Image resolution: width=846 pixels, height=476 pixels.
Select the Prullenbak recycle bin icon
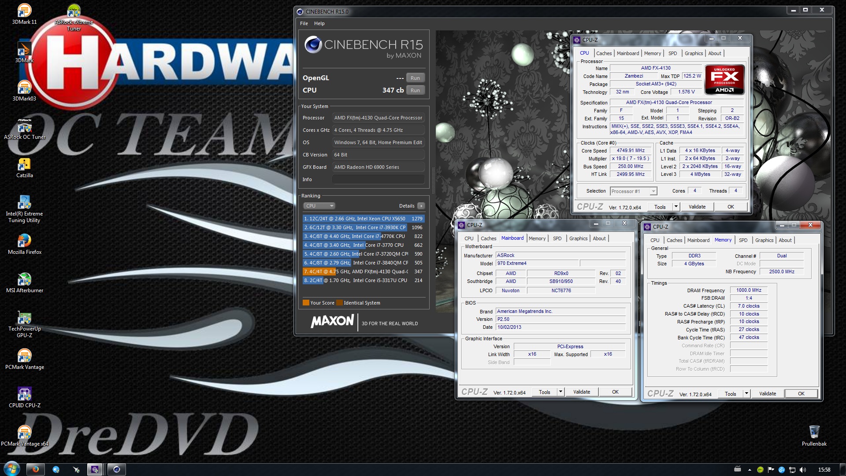coord(814,435)
